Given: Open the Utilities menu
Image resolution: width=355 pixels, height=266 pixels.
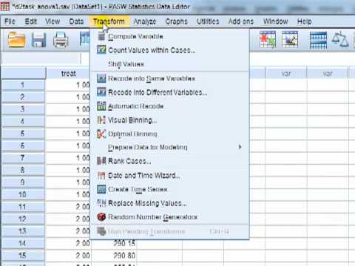Looking at the screenshot, I should (208, 21).
